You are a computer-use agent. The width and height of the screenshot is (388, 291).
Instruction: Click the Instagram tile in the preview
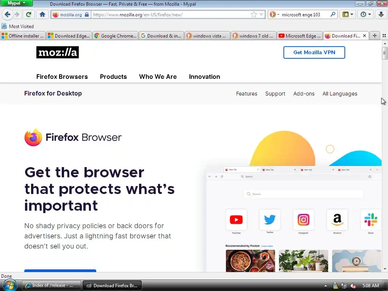pyautogui.click(x=304, y=220)
